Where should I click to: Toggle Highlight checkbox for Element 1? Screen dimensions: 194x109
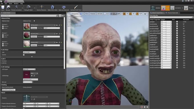click(3, 35)
